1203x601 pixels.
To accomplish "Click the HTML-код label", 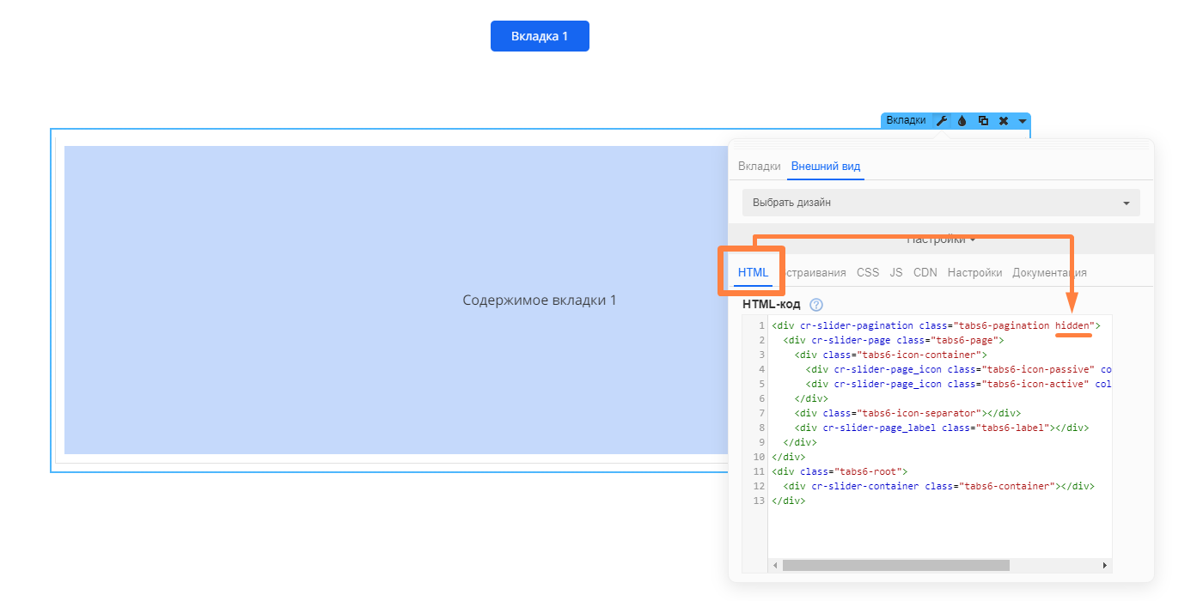I will [772, 305].
